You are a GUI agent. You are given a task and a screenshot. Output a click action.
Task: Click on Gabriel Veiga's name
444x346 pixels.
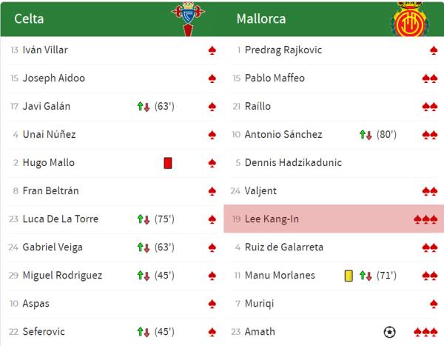click(x=53, y=247)
